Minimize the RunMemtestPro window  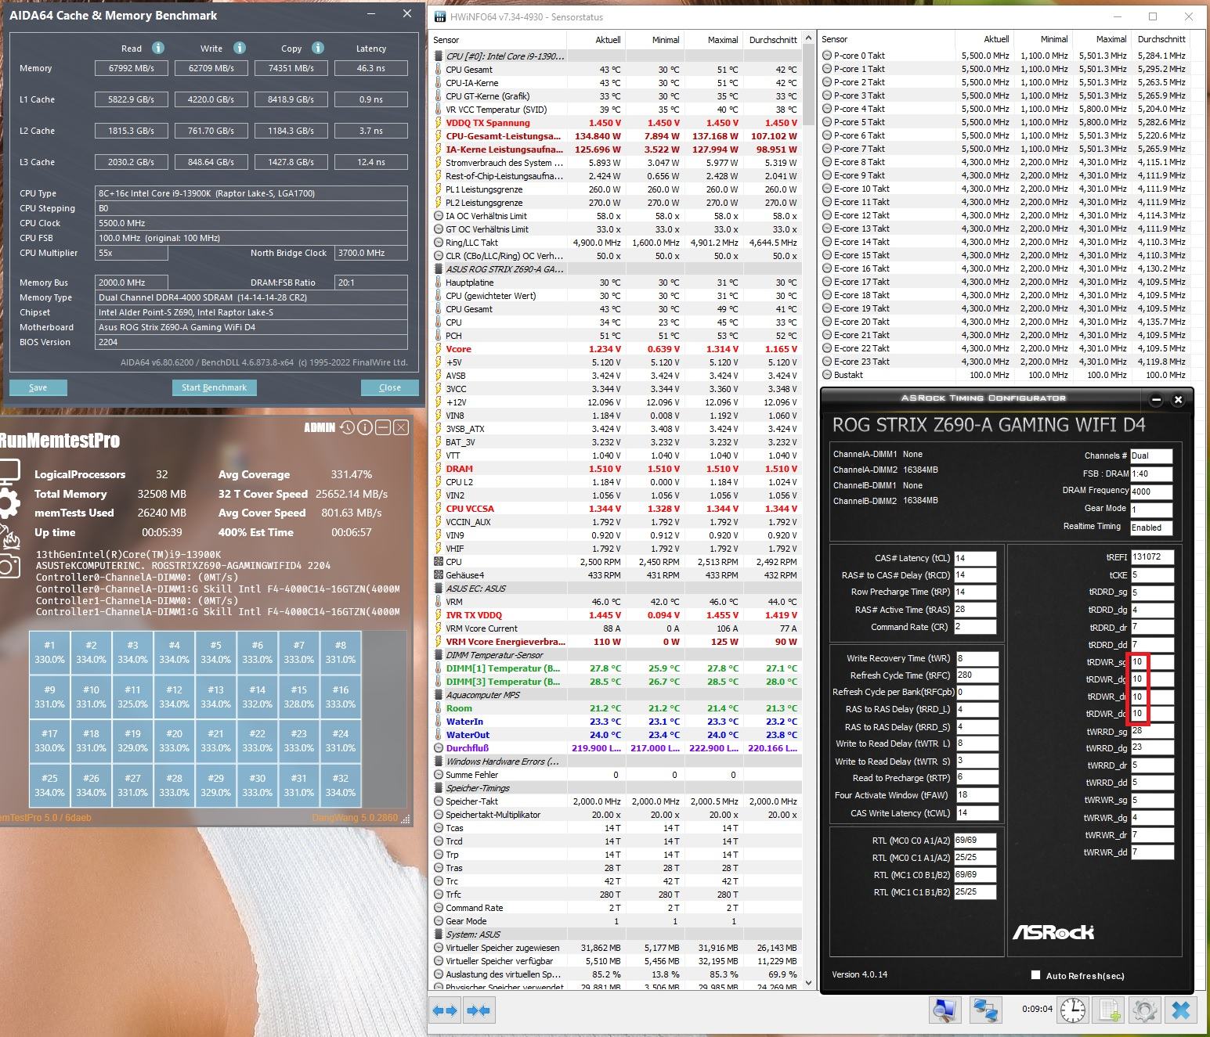383,427
